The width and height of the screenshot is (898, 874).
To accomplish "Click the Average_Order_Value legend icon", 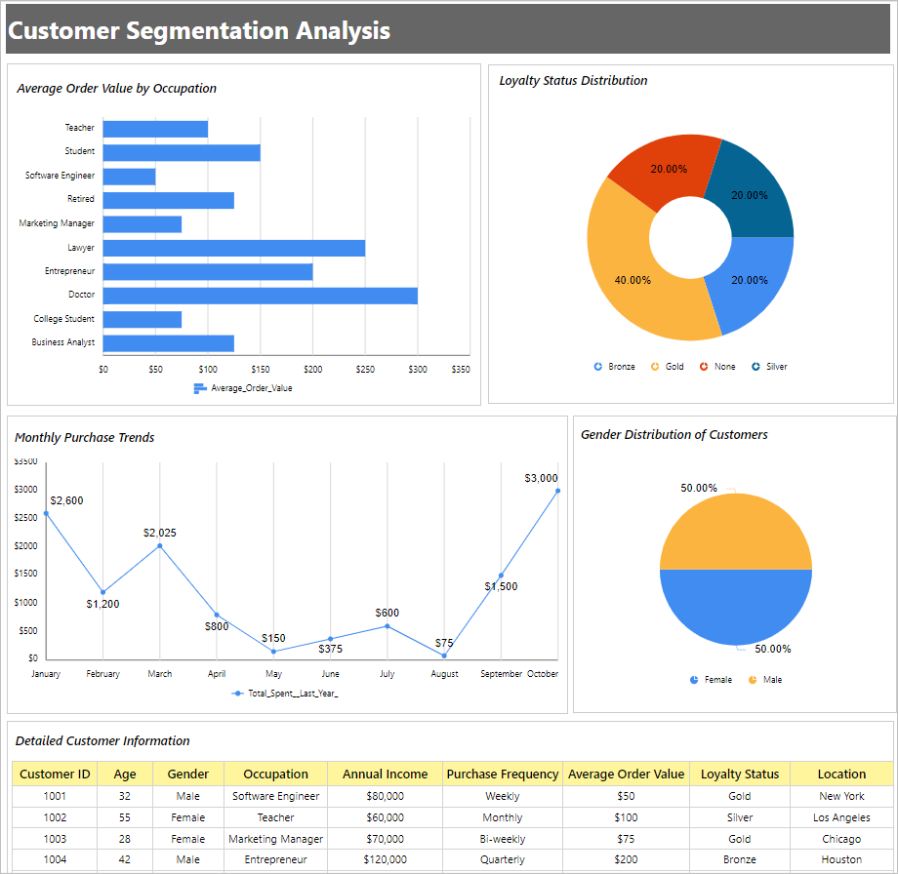I will [x=200, y=388].
